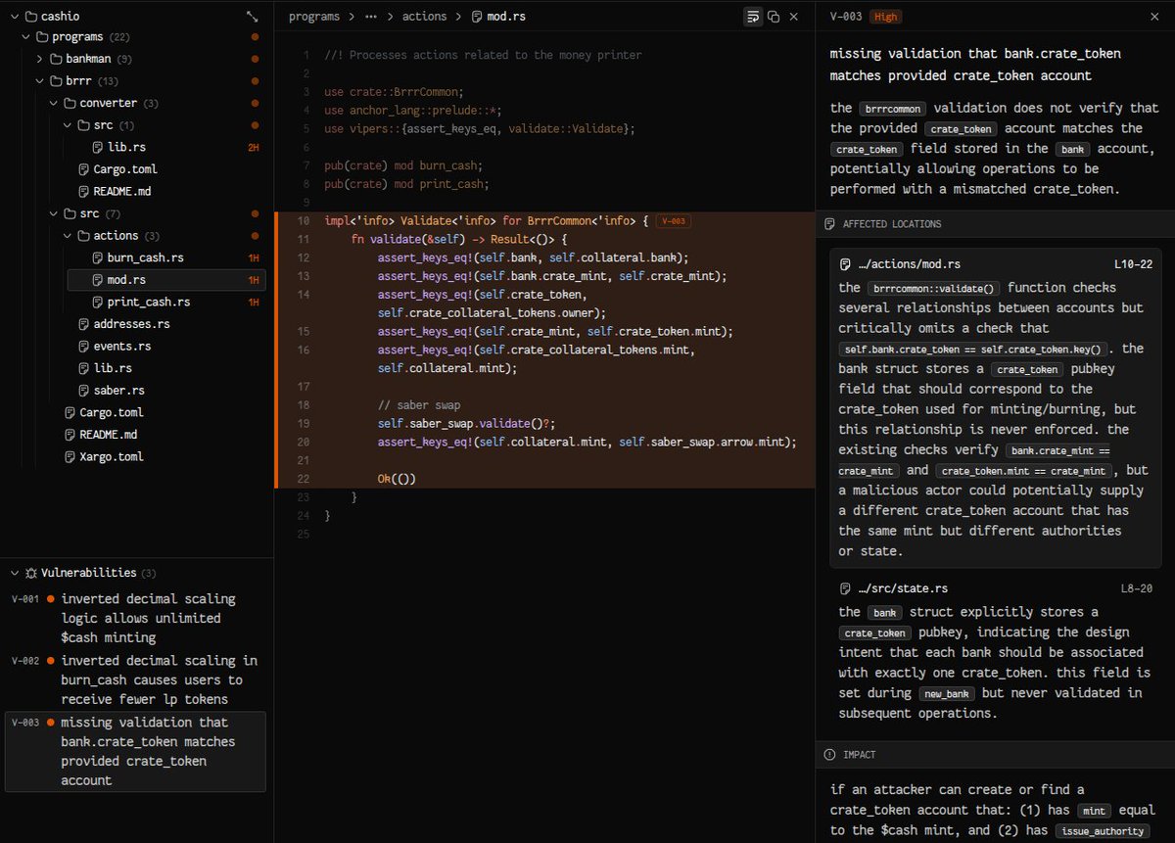Click the collapse-all icon next to cashio
Image resolution: width=1175 pixels, height=843 pixels.
pos(254,17)
